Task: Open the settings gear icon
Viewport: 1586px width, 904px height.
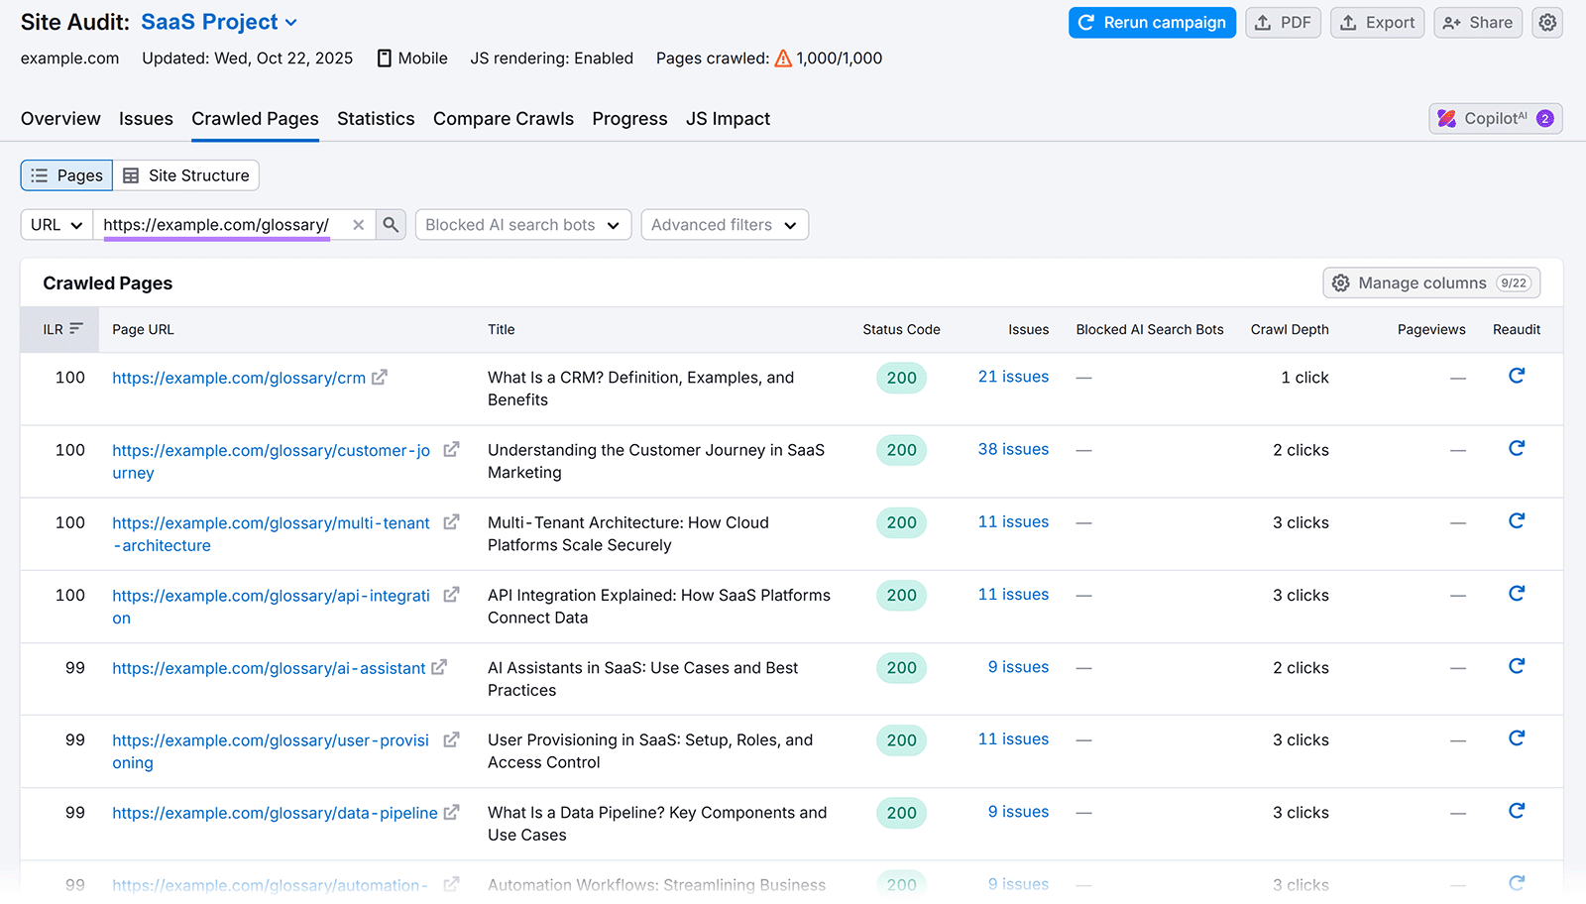Action: (1547, 23)
